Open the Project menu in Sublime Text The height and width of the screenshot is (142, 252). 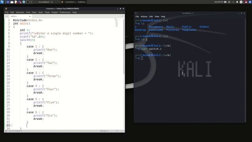coord(55,12)
